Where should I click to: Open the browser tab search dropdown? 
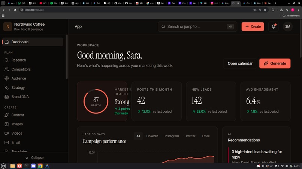pyautogui.click(x=3, y=3)
